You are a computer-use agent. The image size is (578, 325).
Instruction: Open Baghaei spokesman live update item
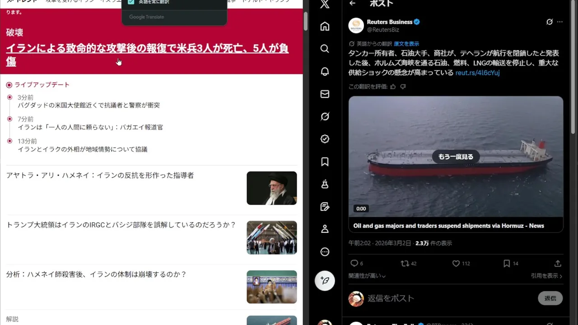(90, 127)
